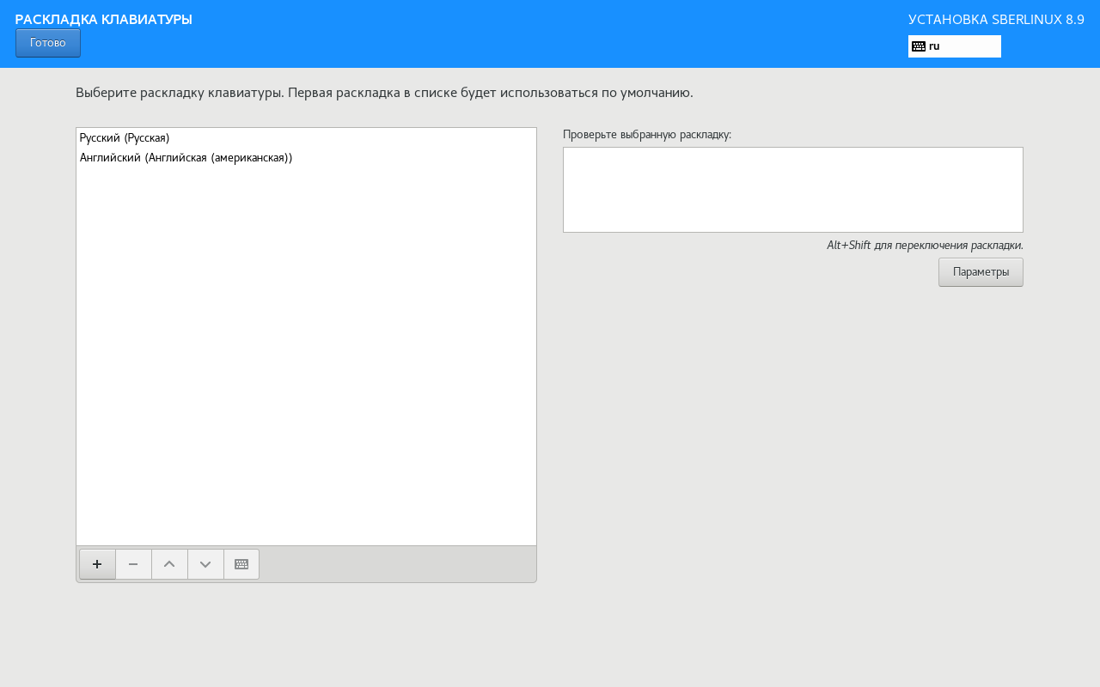Click the Проверьте выбранную раскладку label
The height and width of the screenshot is (687, 1100).
(x=647, y=135)
